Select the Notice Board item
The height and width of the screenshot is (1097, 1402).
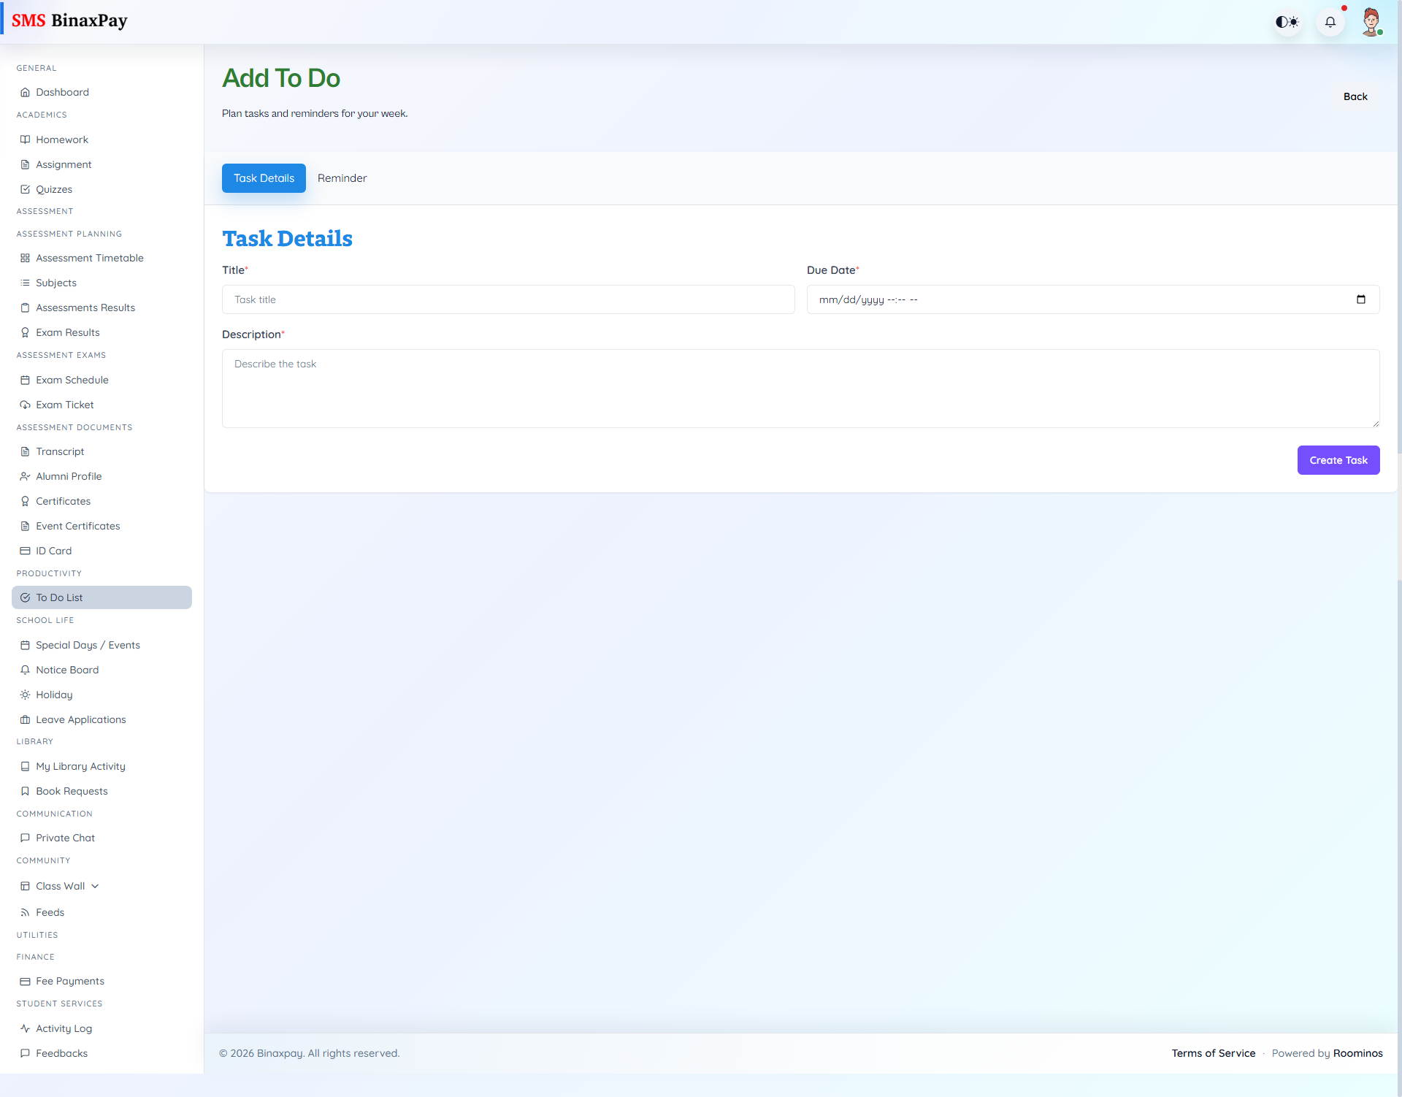(x=67, y=669)
